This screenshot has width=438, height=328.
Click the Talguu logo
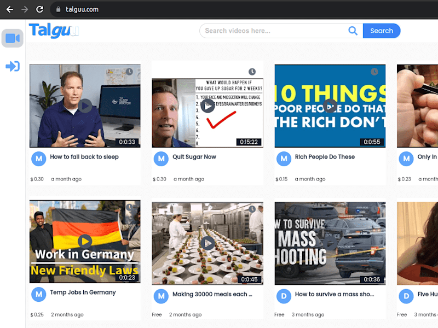[54, 31]
